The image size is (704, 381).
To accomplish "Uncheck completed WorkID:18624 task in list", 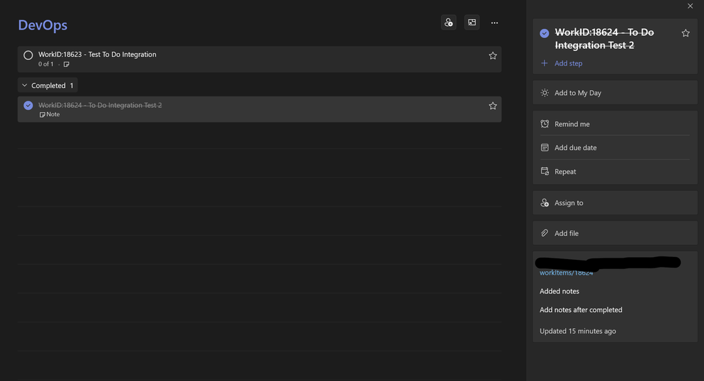I will (x=28, y=106).
